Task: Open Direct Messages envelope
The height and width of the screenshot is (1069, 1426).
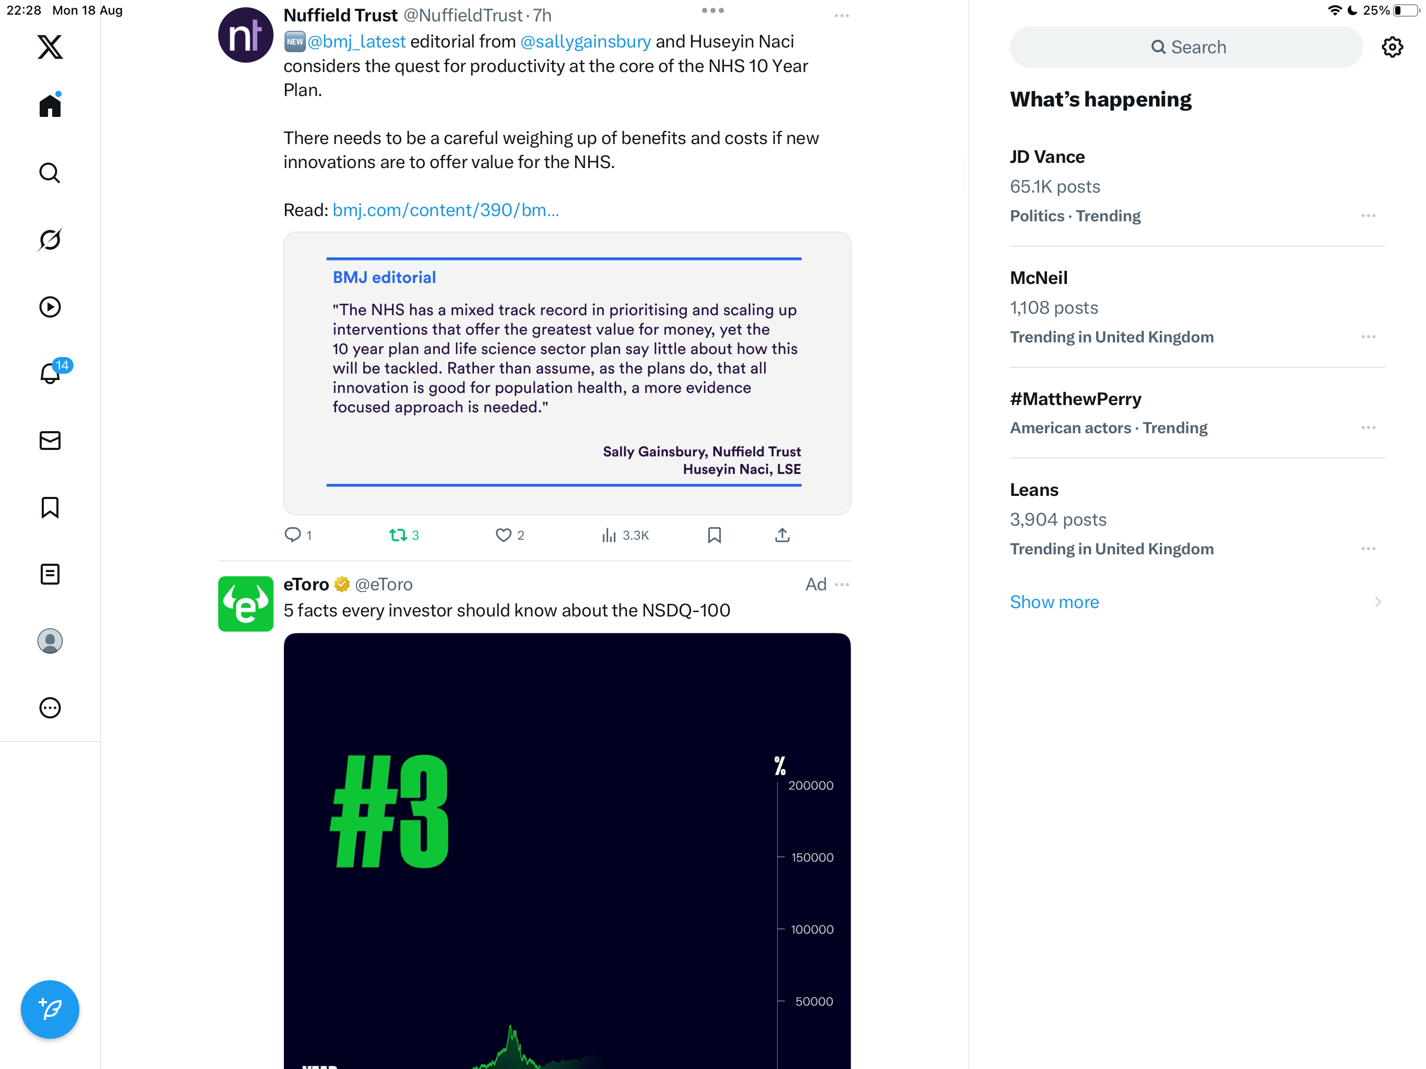Action: (x=50, y=441)
